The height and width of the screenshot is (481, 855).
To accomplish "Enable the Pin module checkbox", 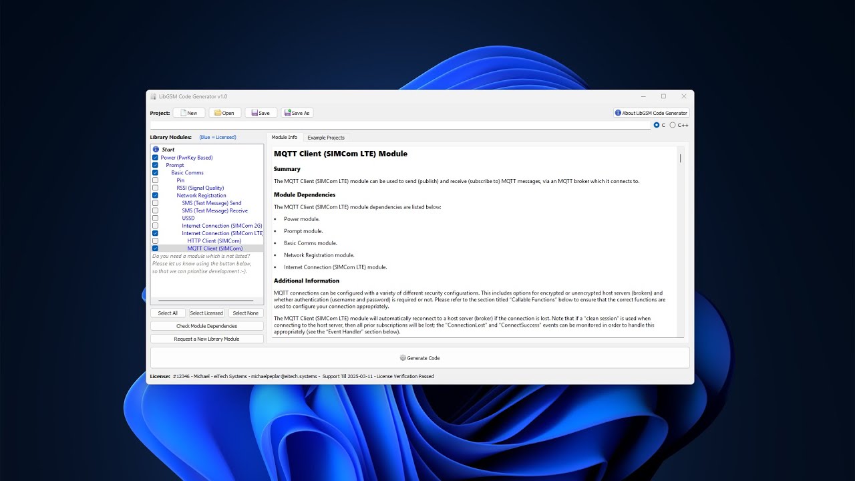I will [156, 180].
